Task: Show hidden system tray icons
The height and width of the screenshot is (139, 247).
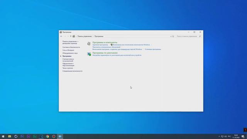Action: click(x=219, y=136)
